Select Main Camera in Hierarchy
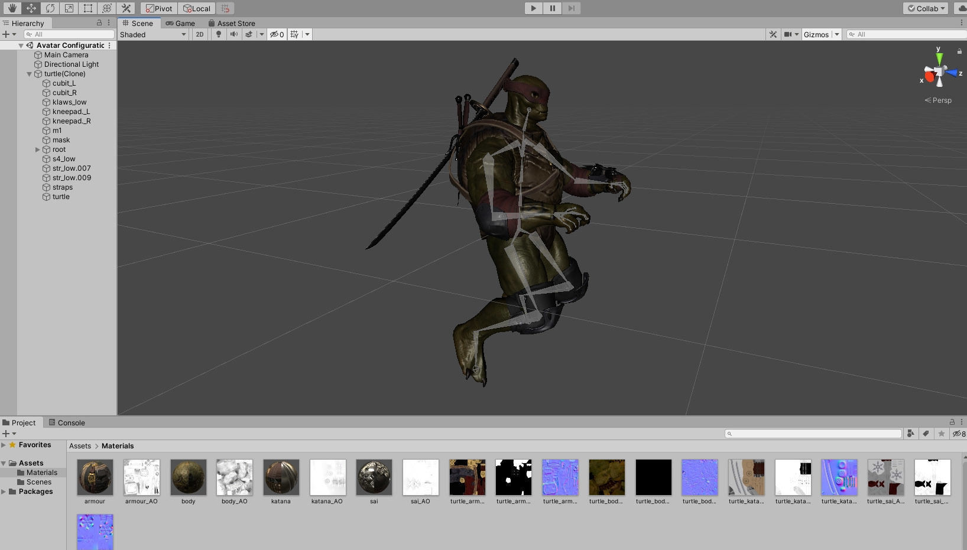 (x=66, y=55)
